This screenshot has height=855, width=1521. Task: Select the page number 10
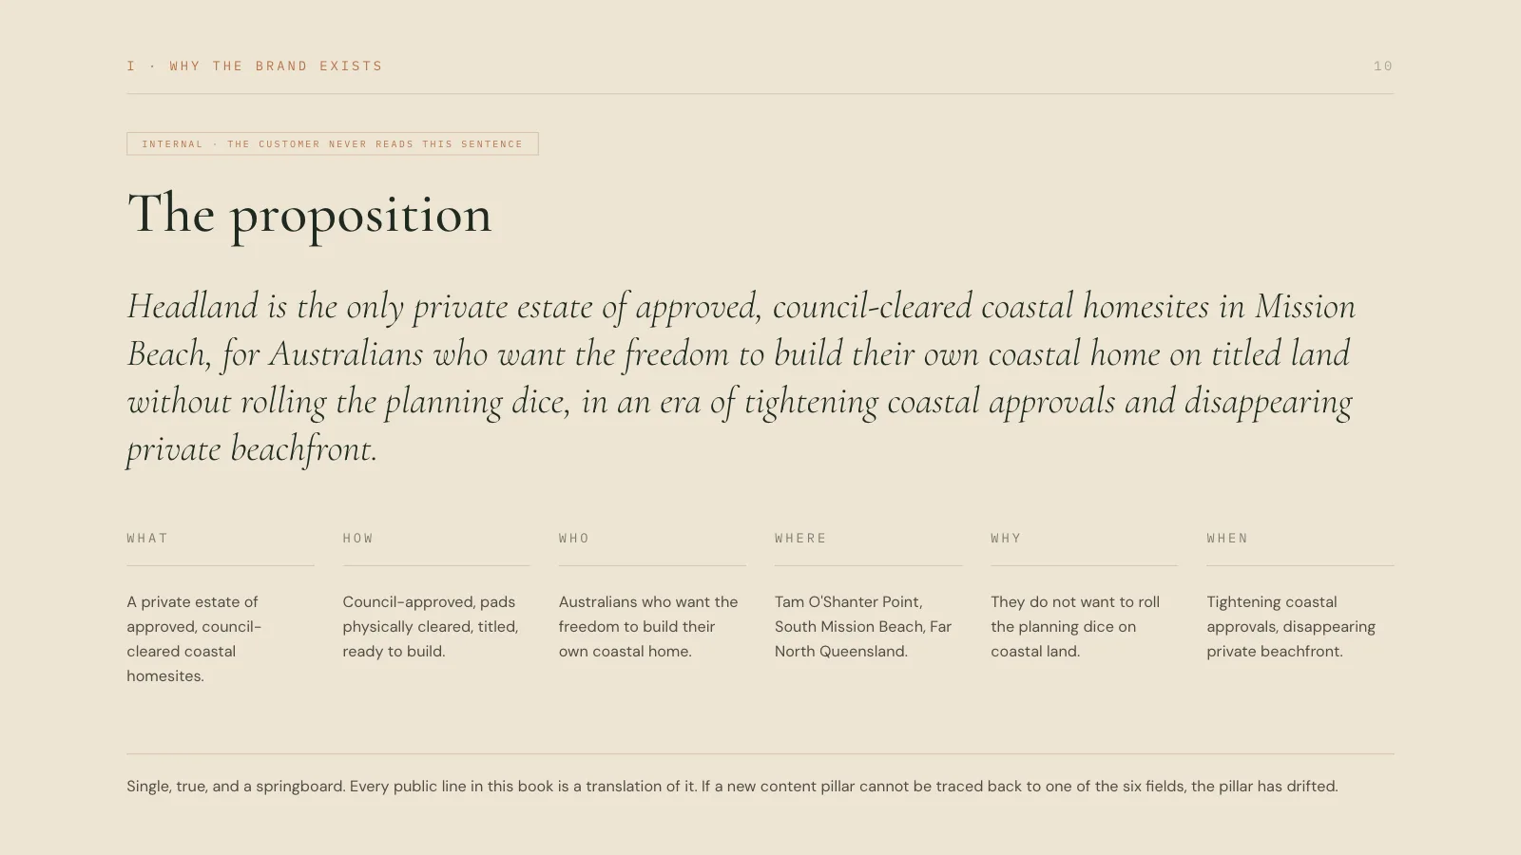(1383, 66)
